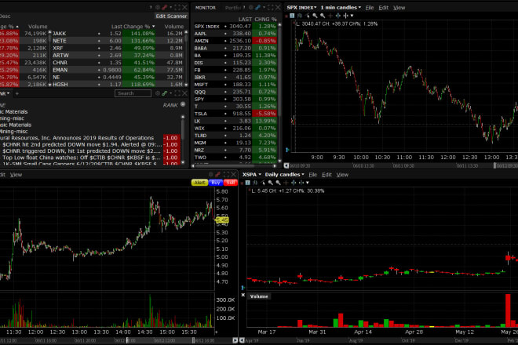The image size is (518, 345).
Task: Click the XSPA chart time range bar
Action: (x=381, y=340)
